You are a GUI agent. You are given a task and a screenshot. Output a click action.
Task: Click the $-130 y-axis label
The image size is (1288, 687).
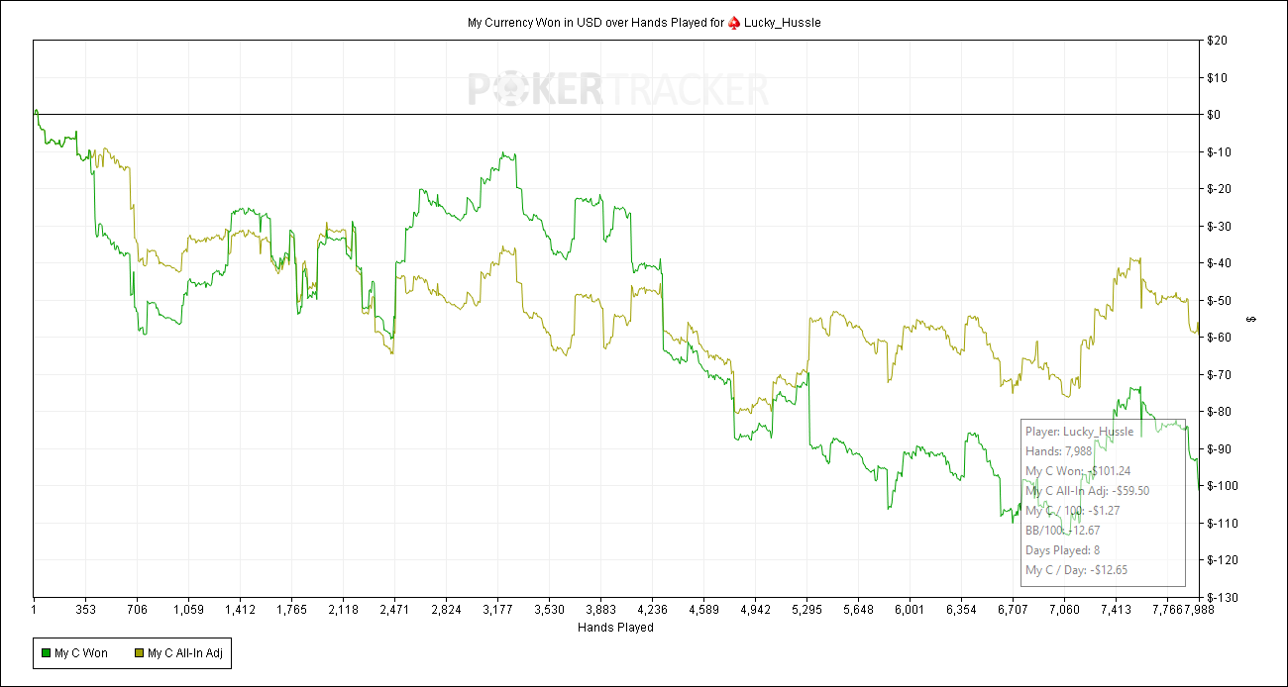pyautogui.click(x=1223, y=597)
